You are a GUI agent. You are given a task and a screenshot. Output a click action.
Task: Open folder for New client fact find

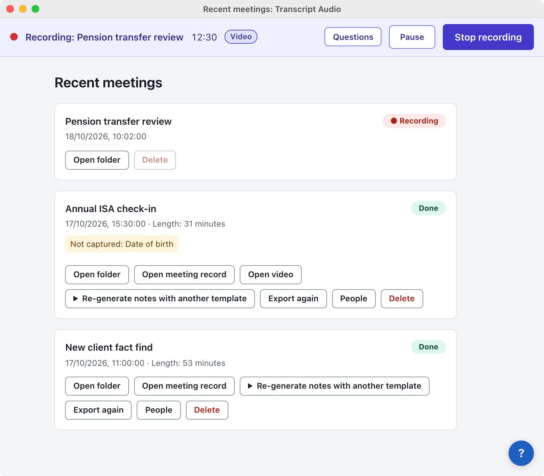coord(97,386)
